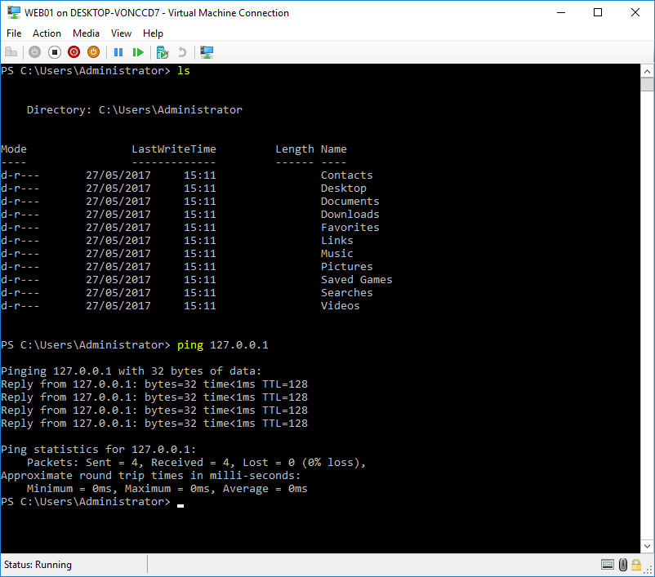Click the mouse status bar icon
Viewport: 655px width, 577px height.
[622, 564]
